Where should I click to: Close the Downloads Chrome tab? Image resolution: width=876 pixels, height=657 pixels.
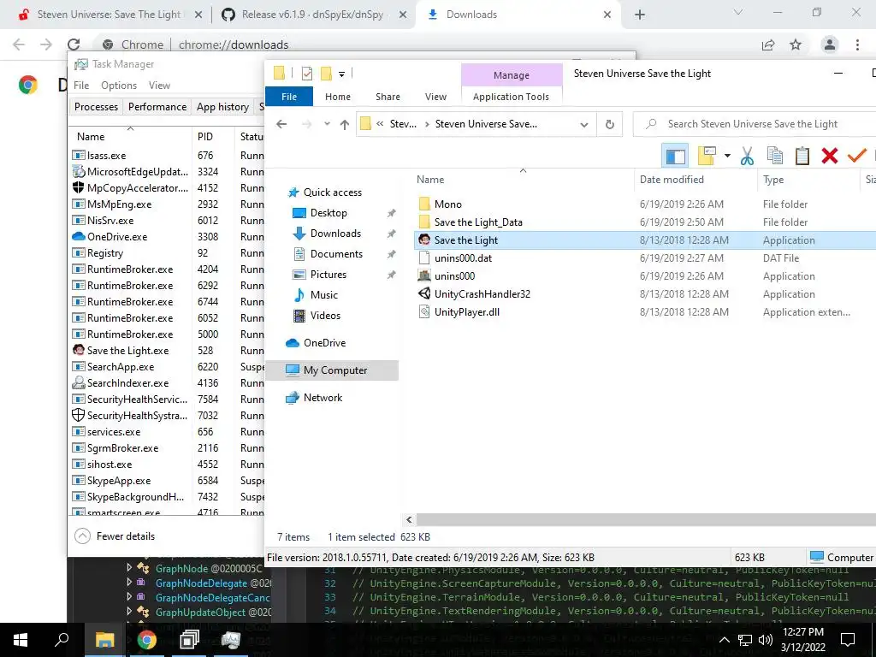click(607, 15)
